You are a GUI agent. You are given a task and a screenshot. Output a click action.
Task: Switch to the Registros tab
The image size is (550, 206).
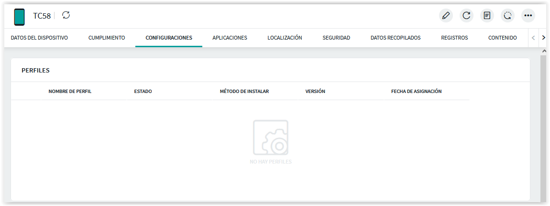(454, 38)
